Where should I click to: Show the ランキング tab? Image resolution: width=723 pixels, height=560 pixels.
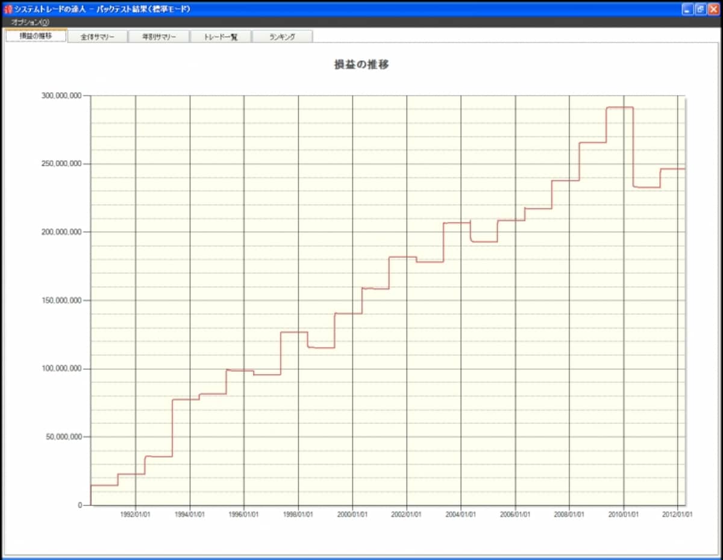coord(282,37)
